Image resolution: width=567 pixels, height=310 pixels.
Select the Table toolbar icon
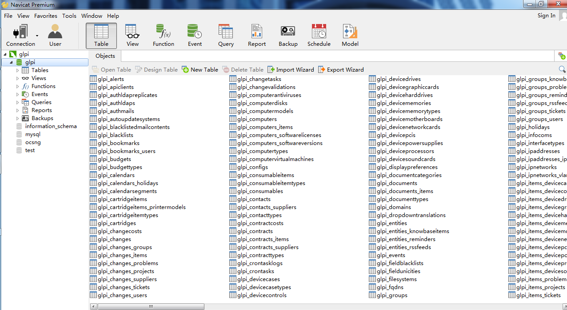coord(101,36)
